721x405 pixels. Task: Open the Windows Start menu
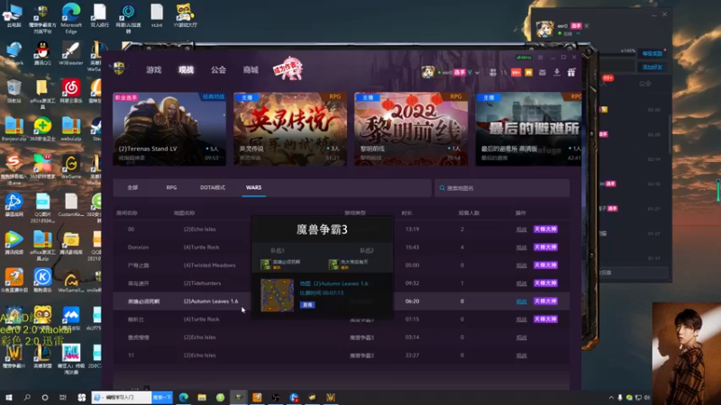[x=9, y=397]
